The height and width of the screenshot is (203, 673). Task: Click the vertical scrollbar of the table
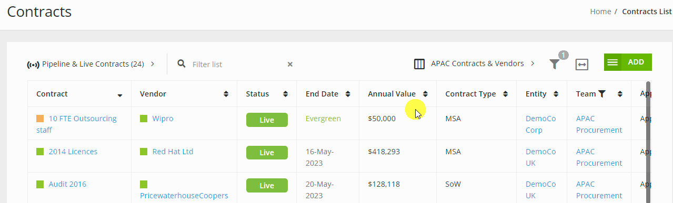[x=648, y=142]
